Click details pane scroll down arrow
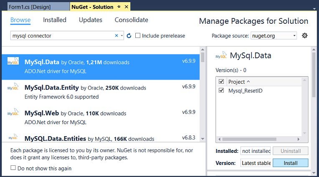The height and width of the screenshot is (177, 319). click(x=314, y=173)
